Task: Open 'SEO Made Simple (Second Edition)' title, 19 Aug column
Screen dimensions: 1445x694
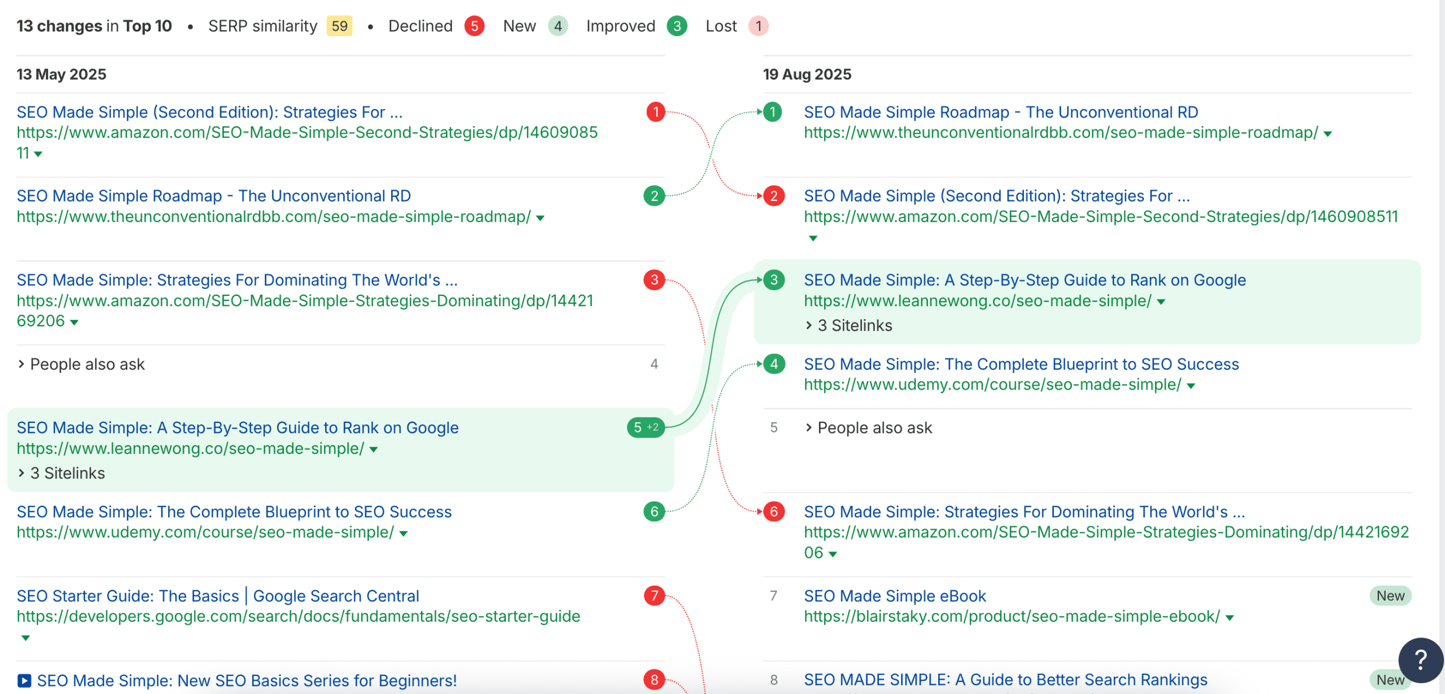Action: point(997,196)
